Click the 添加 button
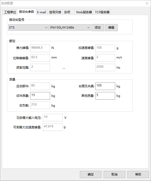This screenshot has height=181, width=151. pos(98,28)
